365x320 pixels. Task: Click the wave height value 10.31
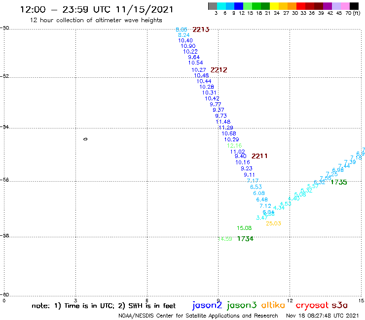(x=209, y=93)
